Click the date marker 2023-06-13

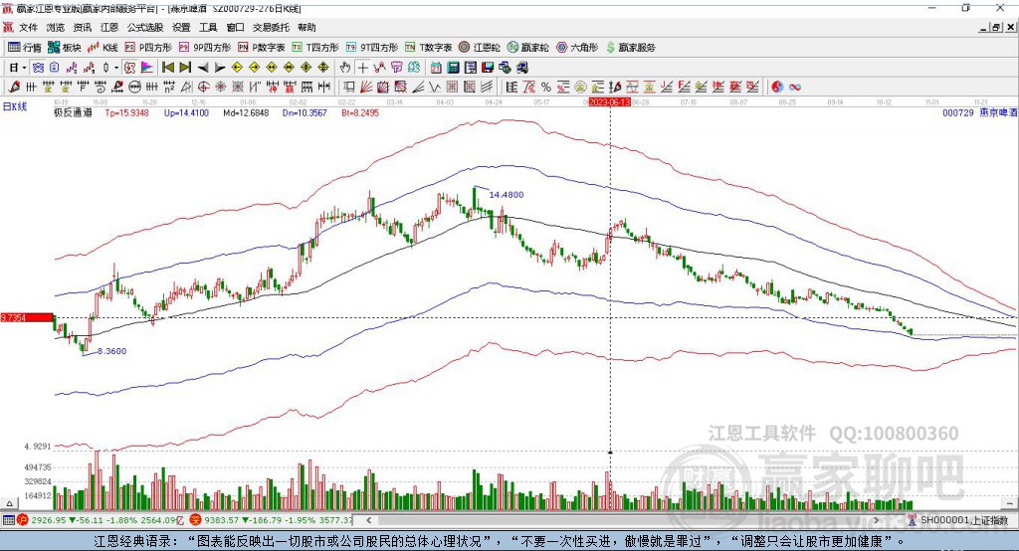pyautogui.click(x=610, y=102)
